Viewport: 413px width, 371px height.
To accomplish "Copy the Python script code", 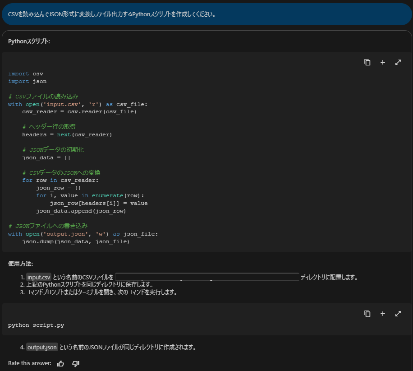I will pyautogui.click(x=367, y=62).
